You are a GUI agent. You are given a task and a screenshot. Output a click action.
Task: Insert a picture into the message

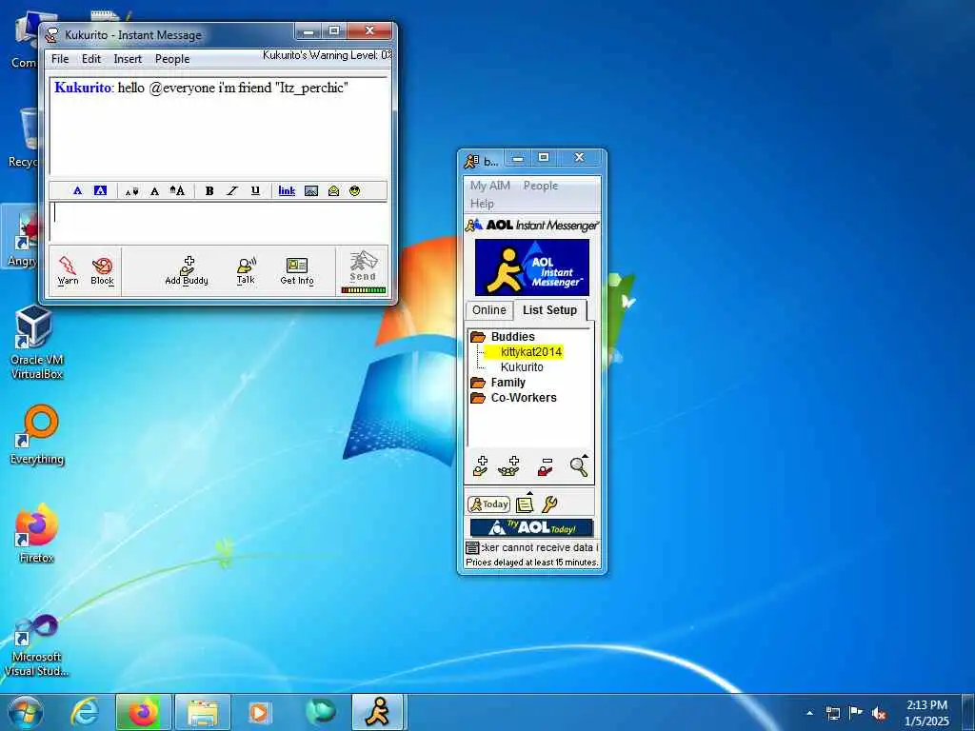[x=311, y=190]
